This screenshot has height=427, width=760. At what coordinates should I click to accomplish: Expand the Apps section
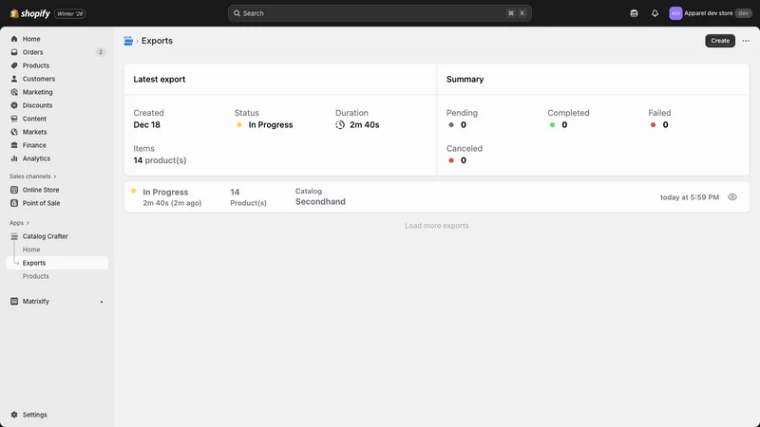pyautogui.click(x=19, y=223)
